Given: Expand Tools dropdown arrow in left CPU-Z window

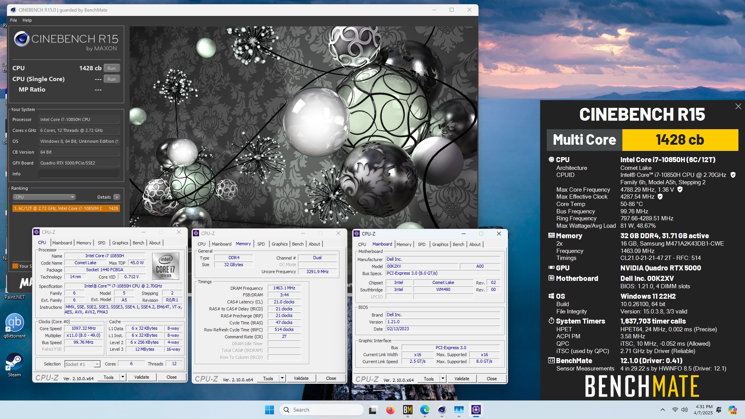Looking at the screenshot, I should coord(123,377).
